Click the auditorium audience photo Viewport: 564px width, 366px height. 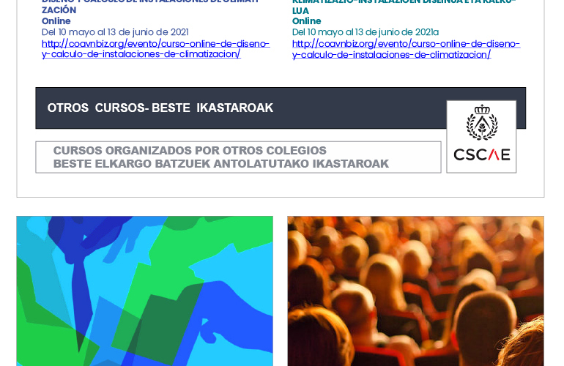(415, 291)
